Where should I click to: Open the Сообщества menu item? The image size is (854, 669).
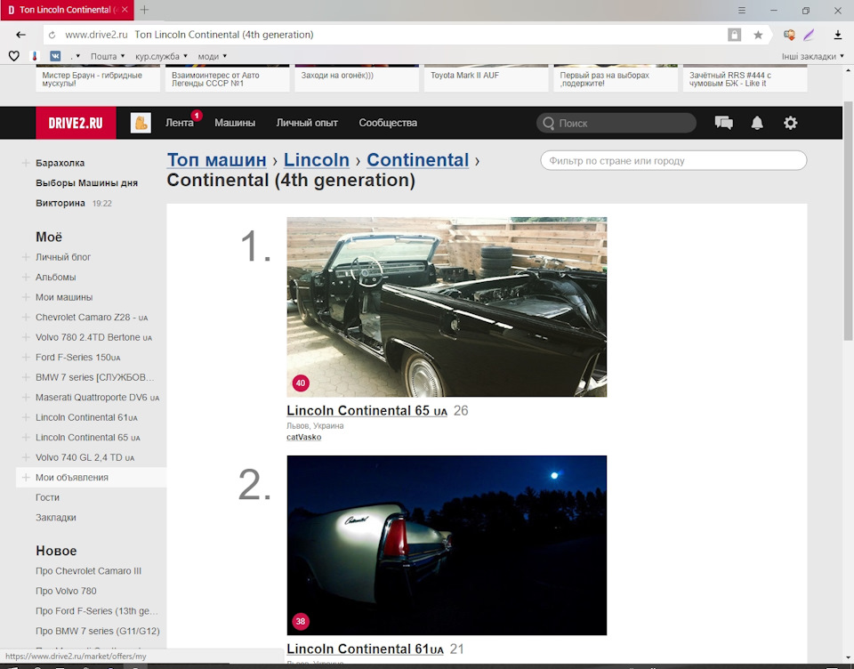click(388, 123)
